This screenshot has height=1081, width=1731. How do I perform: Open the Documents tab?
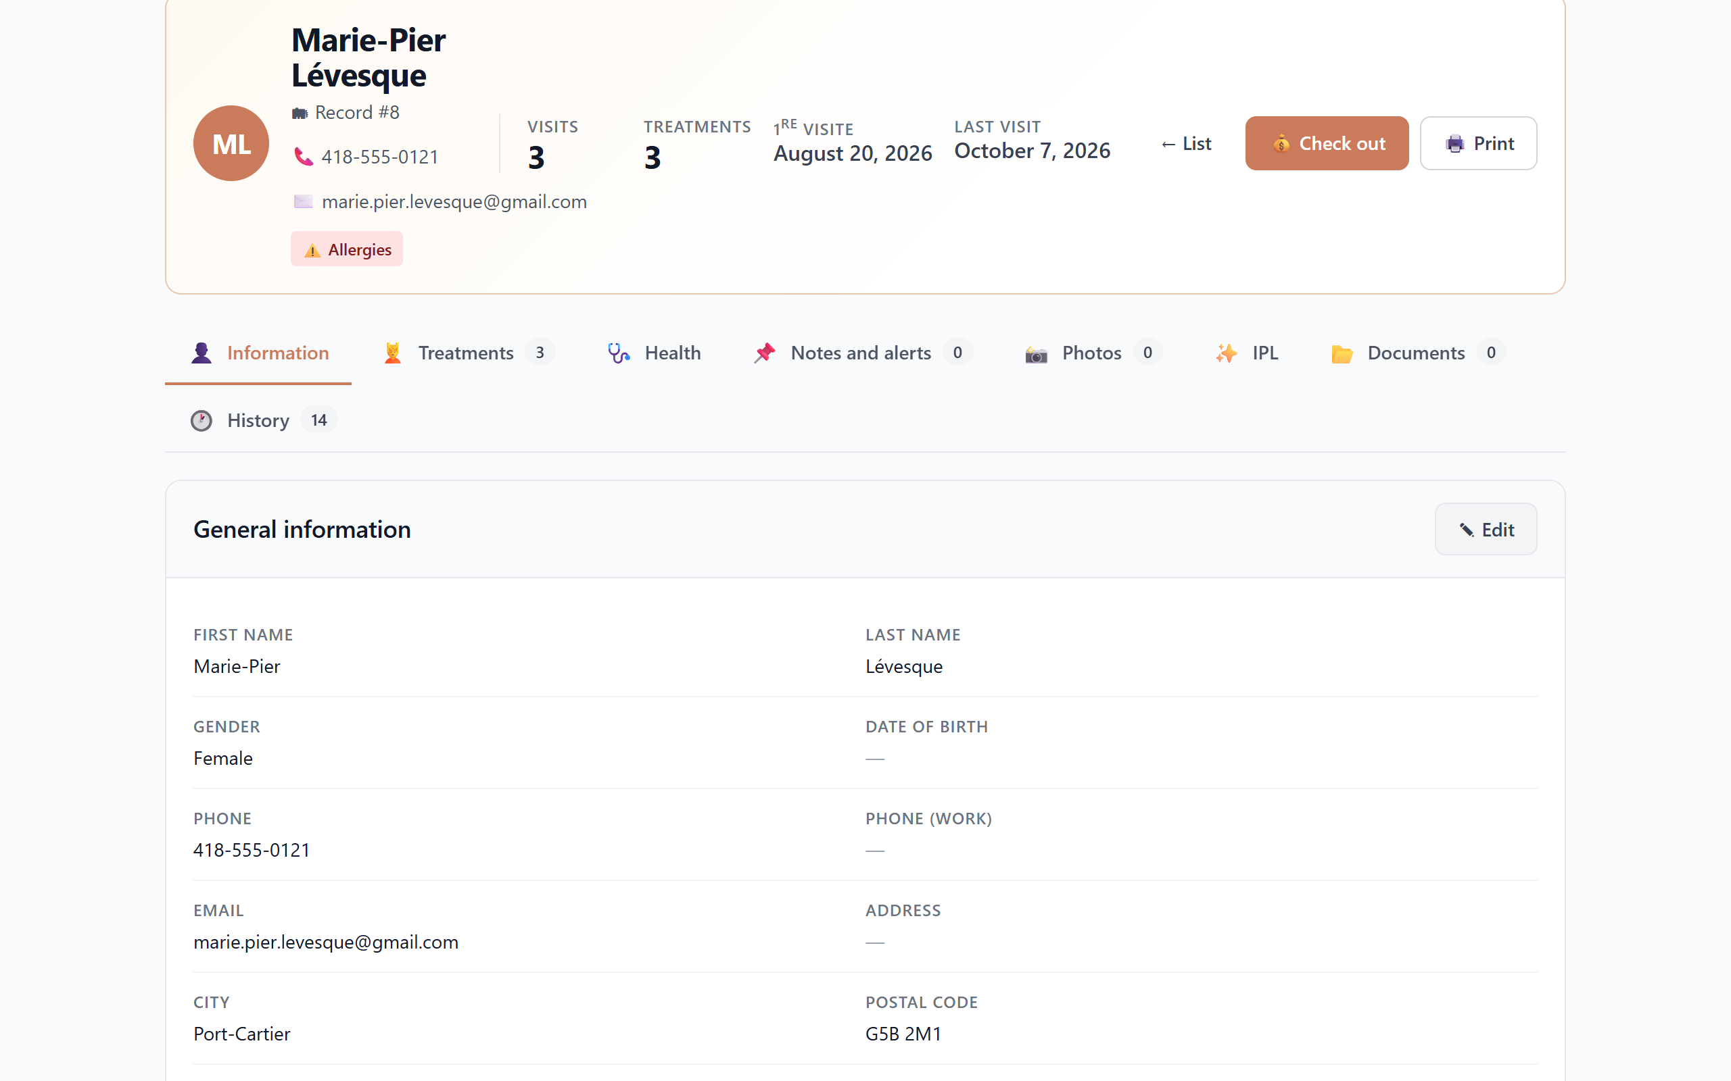click(x=1418, y=353)
